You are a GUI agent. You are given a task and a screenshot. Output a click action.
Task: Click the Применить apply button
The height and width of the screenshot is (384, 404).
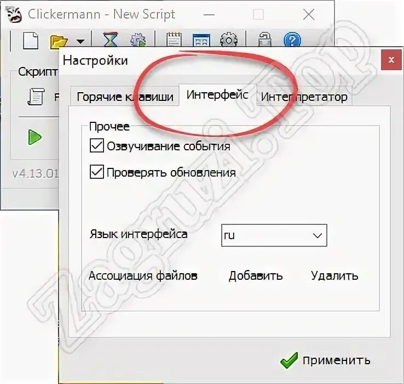325,360
